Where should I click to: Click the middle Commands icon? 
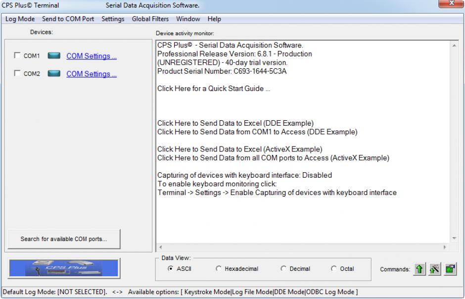[434, 269]
